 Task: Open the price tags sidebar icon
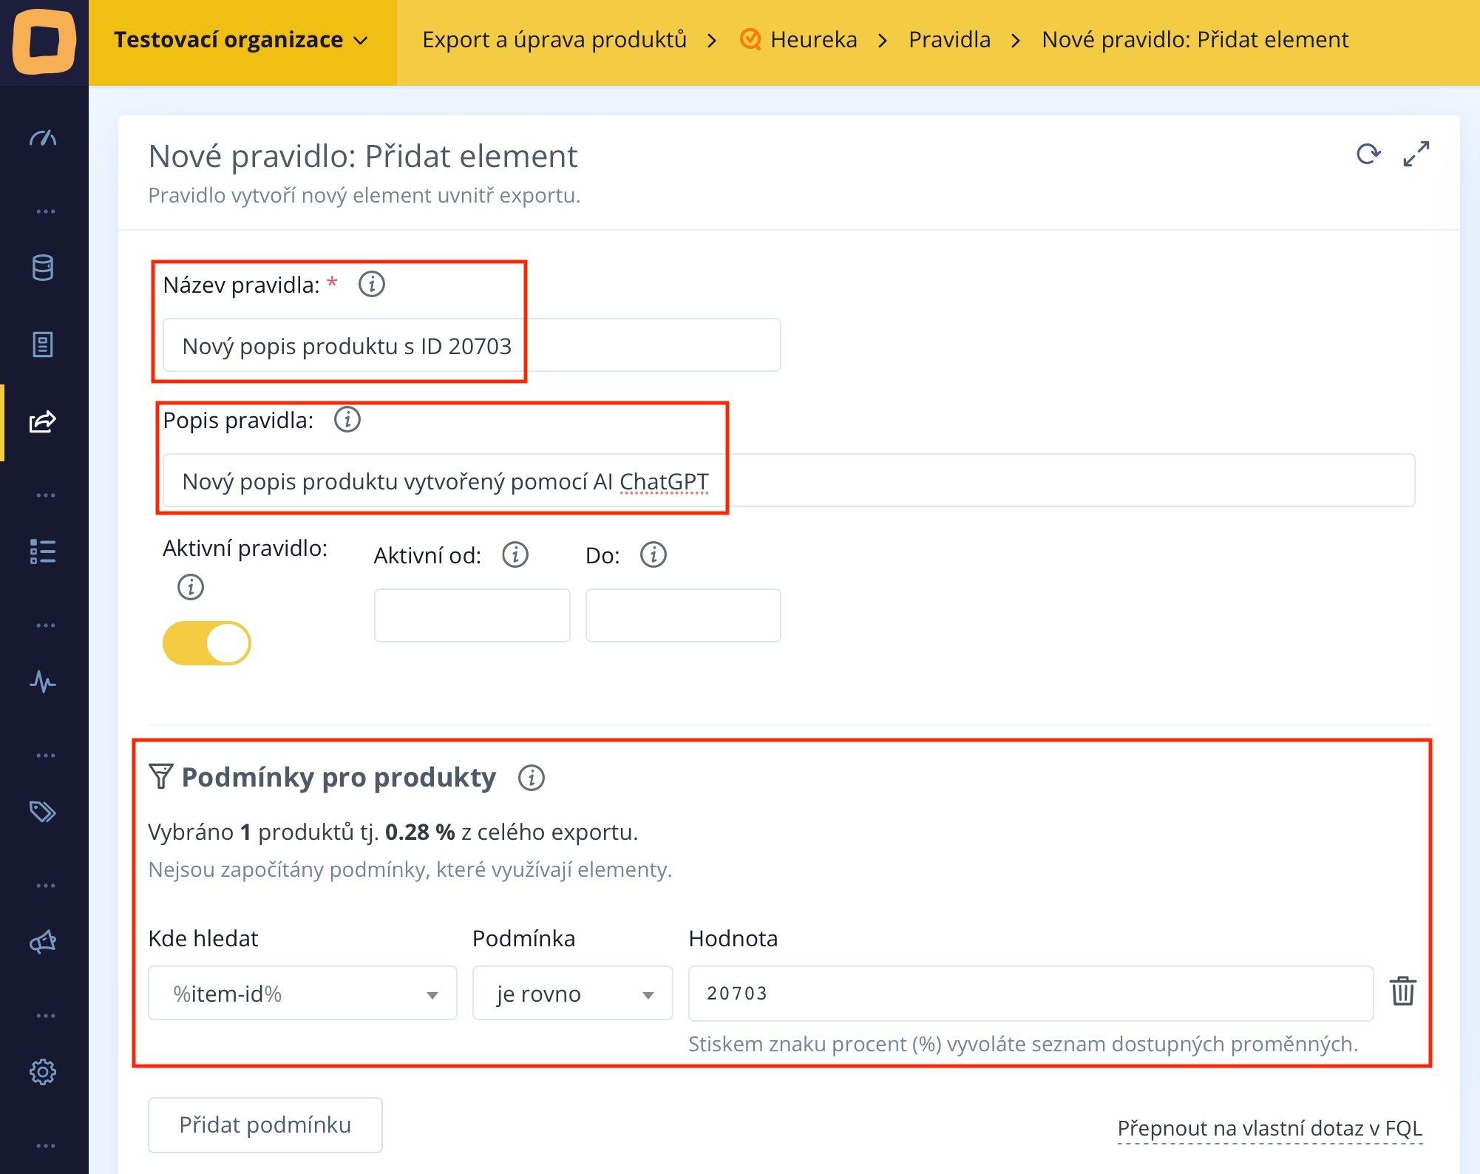pyautogui.click(x=43, y=812)
